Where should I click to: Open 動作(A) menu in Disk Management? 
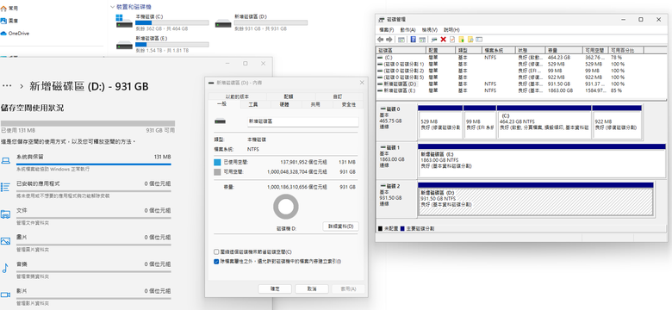pyautogui.click(x=408, y=30)
